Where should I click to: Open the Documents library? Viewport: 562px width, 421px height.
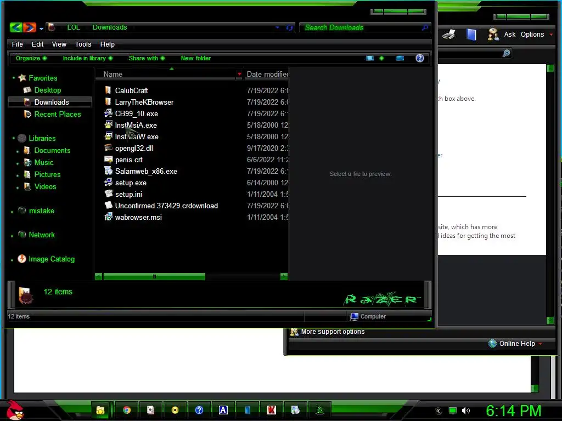click(52, 150)
